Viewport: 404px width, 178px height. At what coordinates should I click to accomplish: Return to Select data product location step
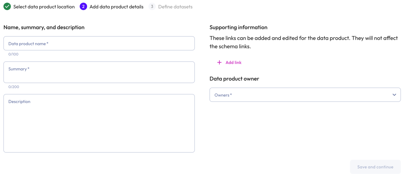pos(44,6)
